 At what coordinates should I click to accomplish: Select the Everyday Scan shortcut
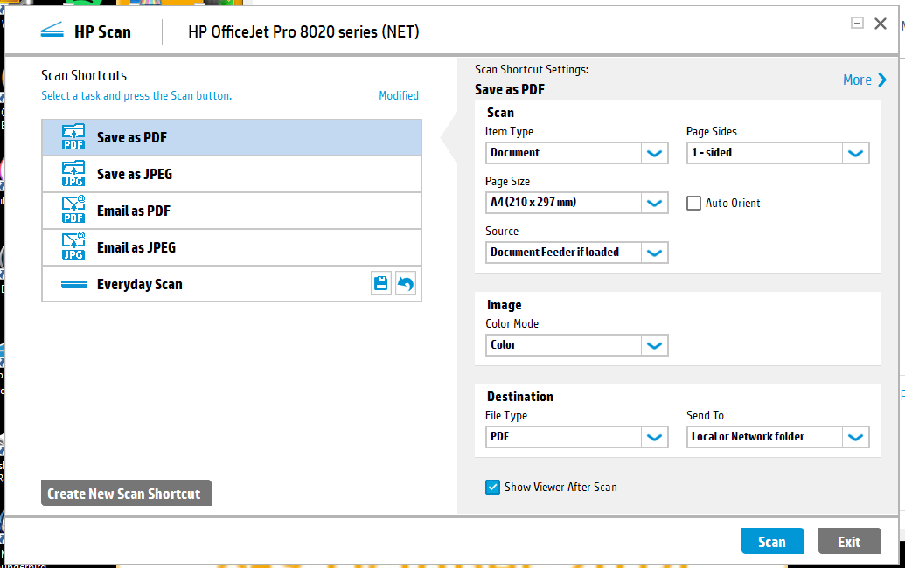(140, 285)
